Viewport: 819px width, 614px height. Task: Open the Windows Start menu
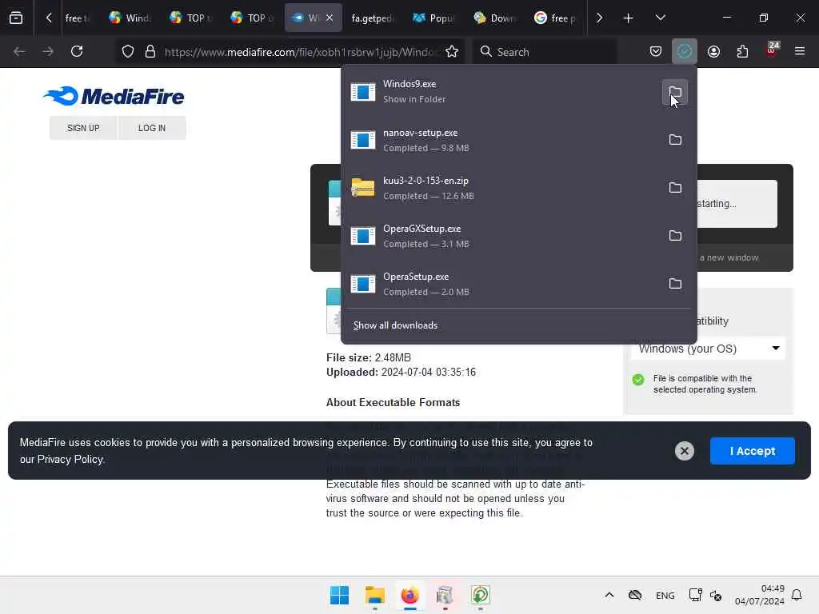click(339, 595)
